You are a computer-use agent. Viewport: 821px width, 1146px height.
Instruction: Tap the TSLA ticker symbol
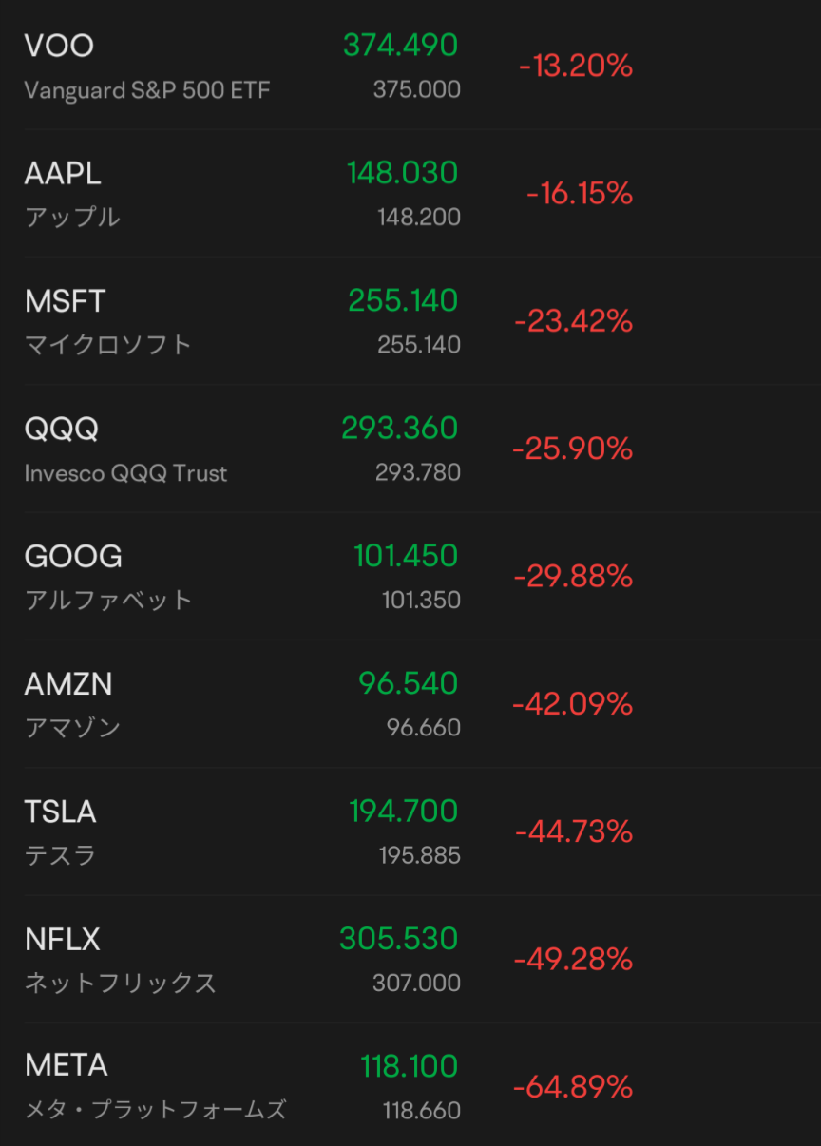[61, 812]
